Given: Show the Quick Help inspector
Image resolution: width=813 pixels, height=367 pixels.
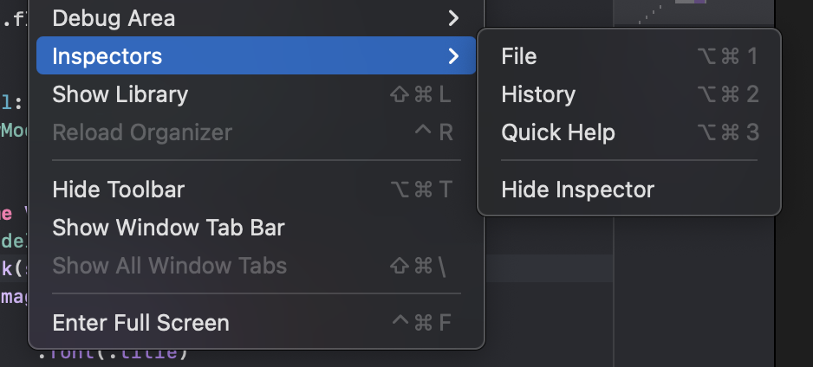Looking at the screenshot, I should click(558, 132).
